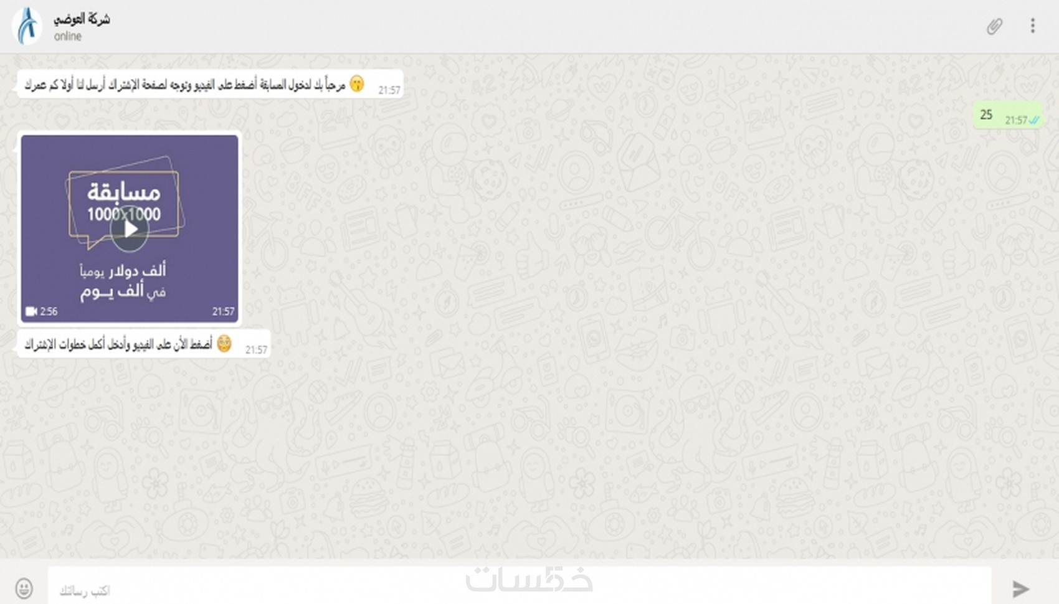Screen dimensions: 1059x604
Task: Click the flushed face emoji in last message
Action: 224,343
